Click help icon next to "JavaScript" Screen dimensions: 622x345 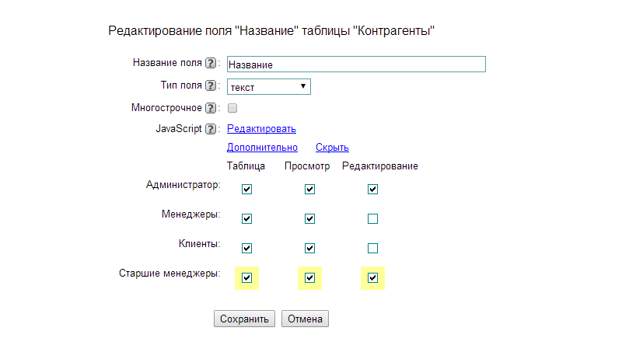click(210, 129)
